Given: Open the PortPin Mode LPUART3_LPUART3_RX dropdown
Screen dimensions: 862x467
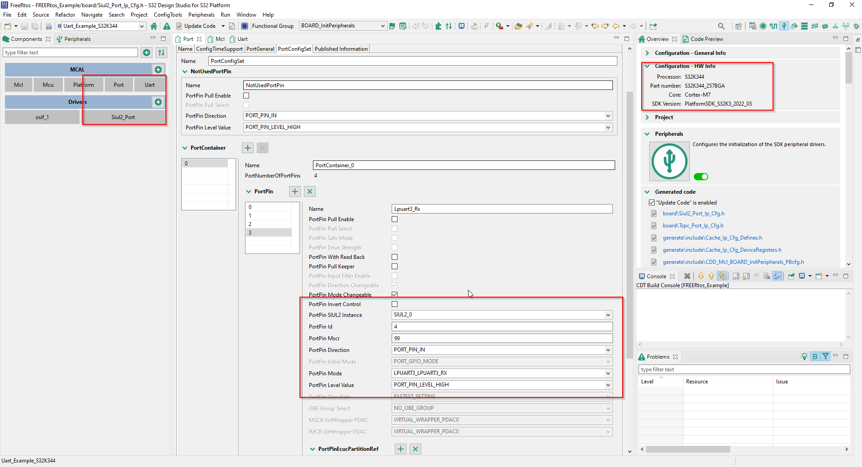Looking at the screenshot, I should tap(502, 373).
